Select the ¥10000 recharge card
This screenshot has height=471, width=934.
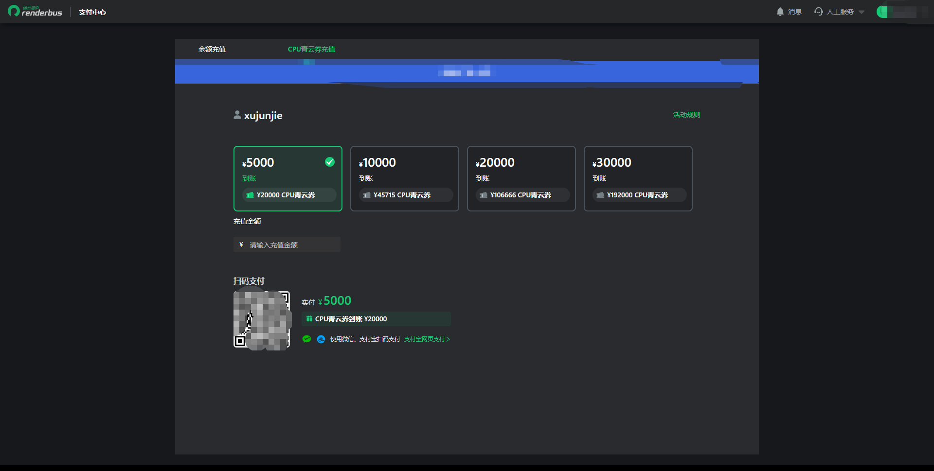pyautogui.click(x=405, y=178)
